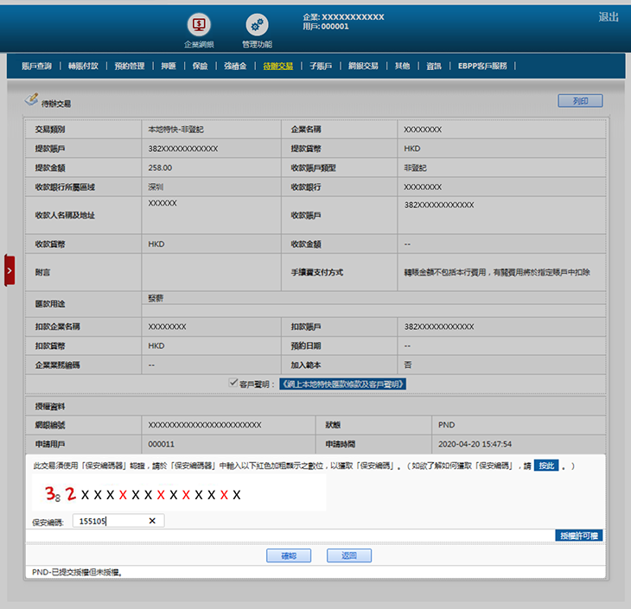This screenshot has height=609, width=631.
Task: Click the 列印 print button
Action: pos(580,101)
